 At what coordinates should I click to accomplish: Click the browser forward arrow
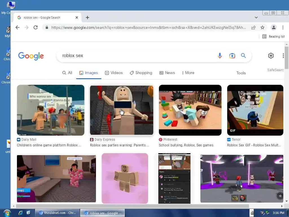click(27, 27)
